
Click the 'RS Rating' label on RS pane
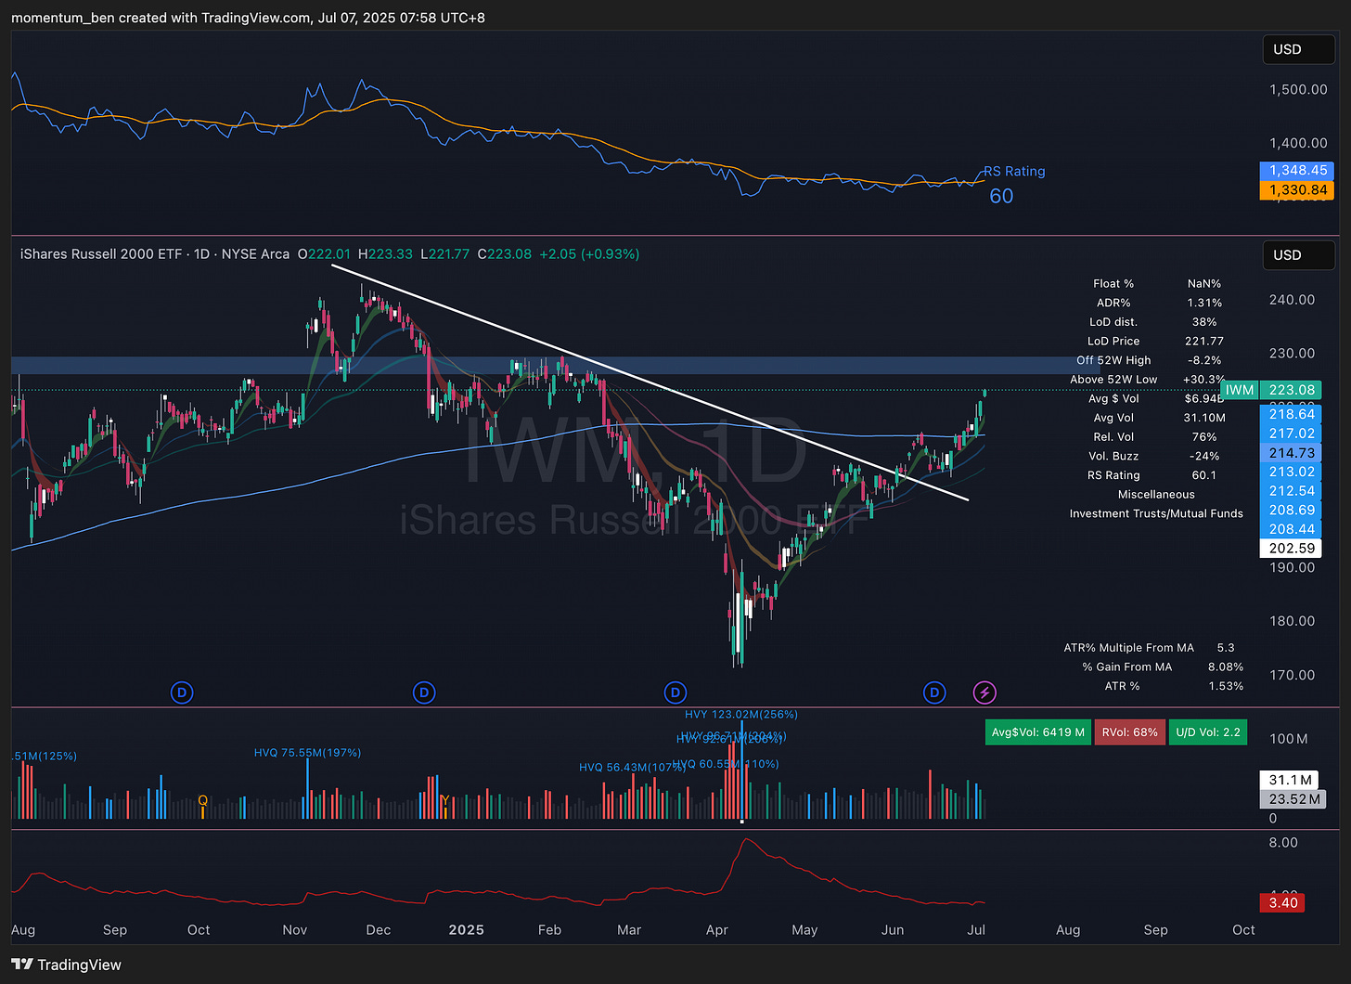pos(1014,171)
